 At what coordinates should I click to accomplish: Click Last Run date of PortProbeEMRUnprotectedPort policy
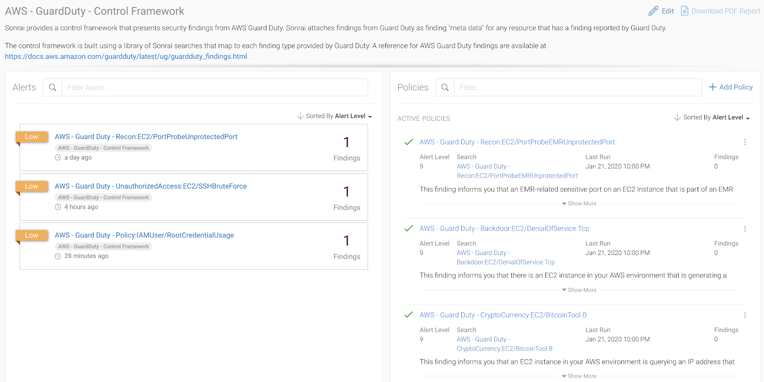coord(617,166)
